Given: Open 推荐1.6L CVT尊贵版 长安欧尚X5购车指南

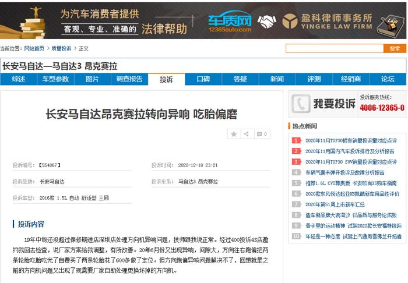Looking at the screenshot, I should click(351, 183).
